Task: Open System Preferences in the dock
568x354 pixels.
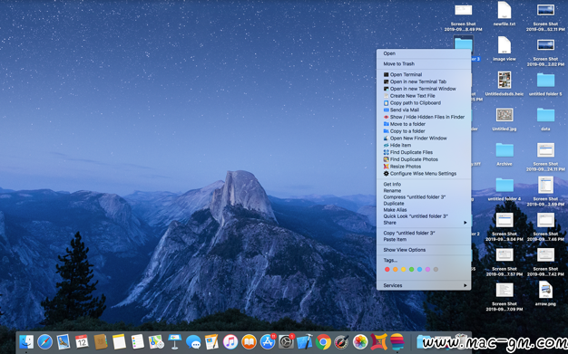Action: (x=286, y=341)
